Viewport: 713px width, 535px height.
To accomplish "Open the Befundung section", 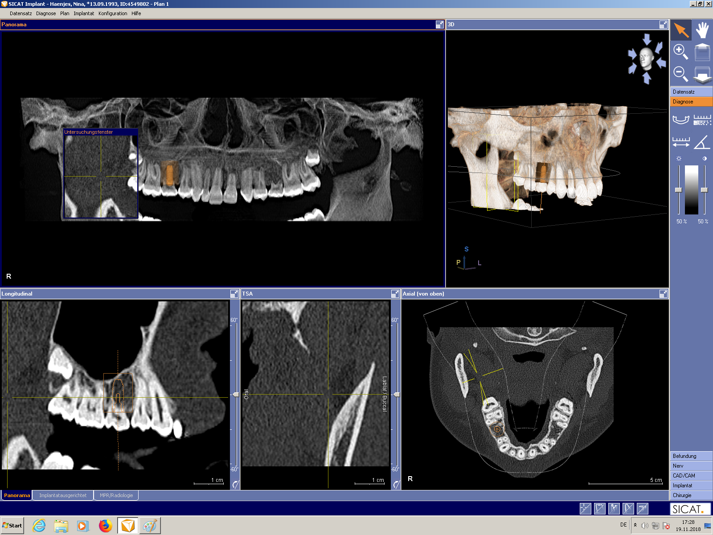I will 691,456.
